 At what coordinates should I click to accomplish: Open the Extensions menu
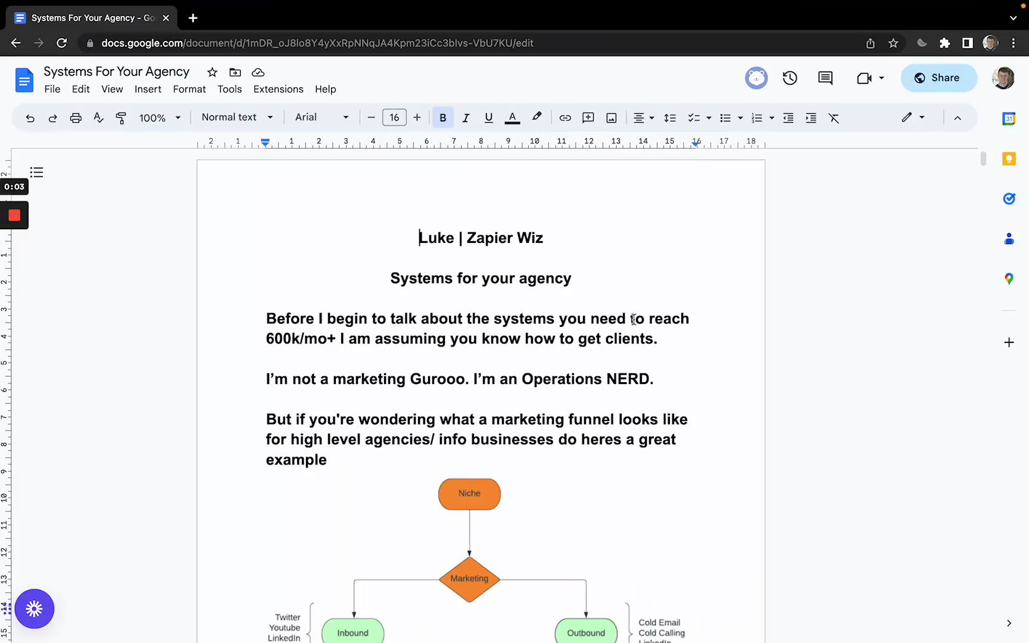(278, 89)
